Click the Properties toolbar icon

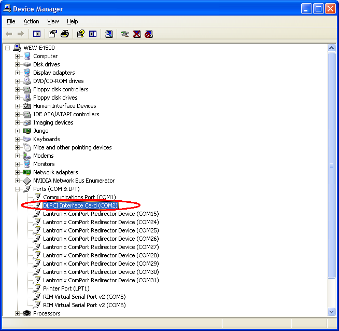click(x=52, y=34)
